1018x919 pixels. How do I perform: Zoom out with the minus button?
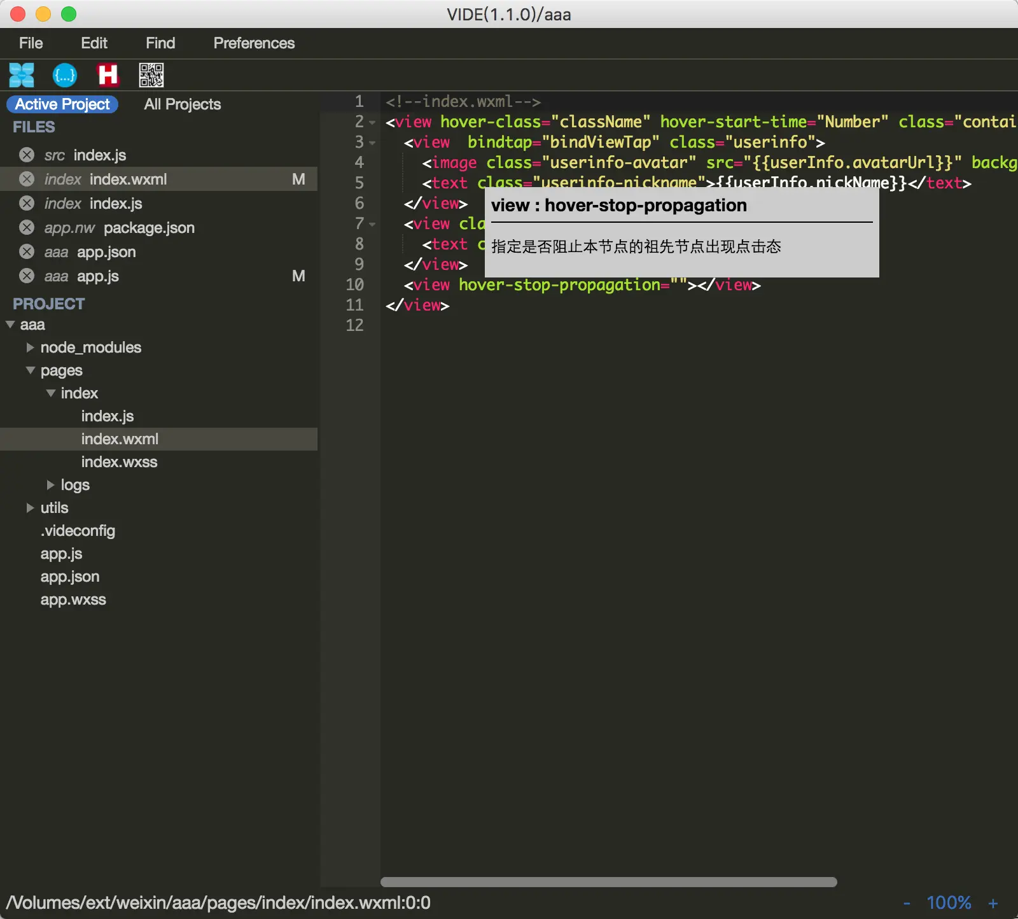[x=907, y=903]
